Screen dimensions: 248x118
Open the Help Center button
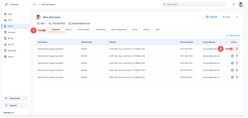tap(16, 98)
